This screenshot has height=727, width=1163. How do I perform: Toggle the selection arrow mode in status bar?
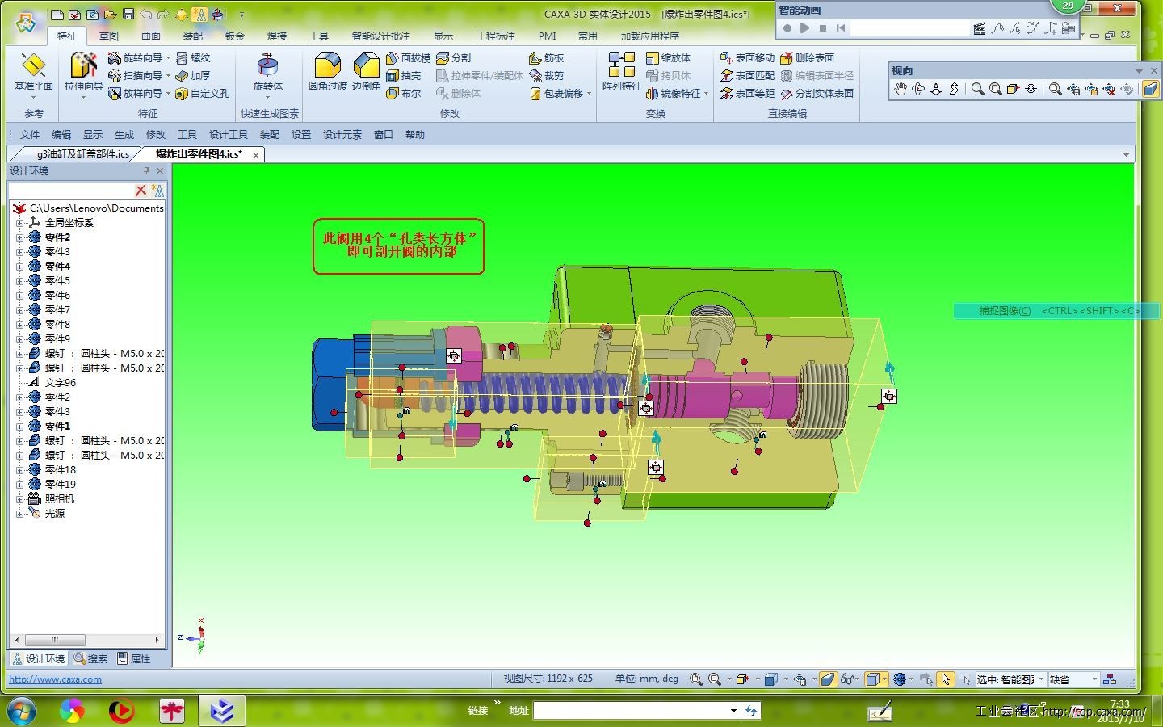[x=946, y=679]
